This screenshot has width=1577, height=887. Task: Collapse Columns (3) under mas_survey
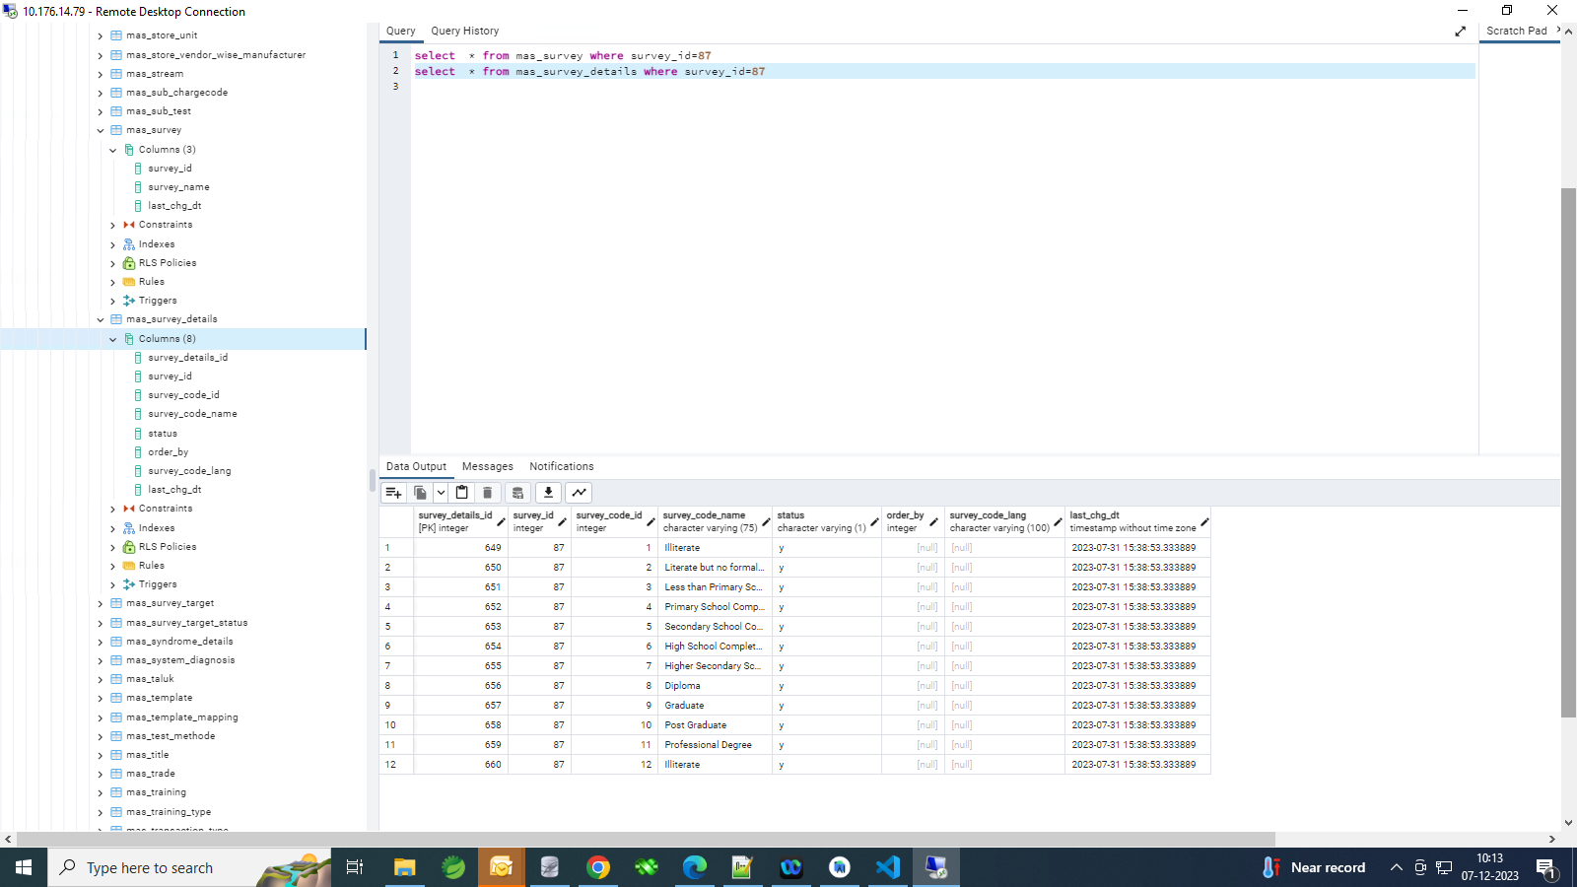(x=113, y=150)
